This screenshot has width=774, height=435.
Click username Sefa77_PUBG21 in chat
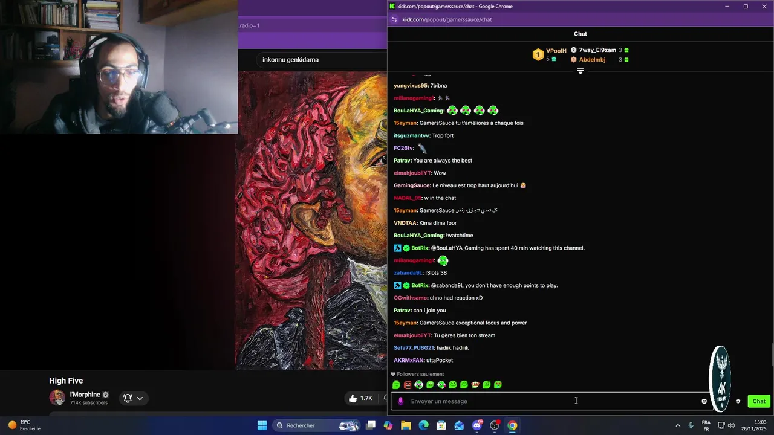(x=414, y=348)
